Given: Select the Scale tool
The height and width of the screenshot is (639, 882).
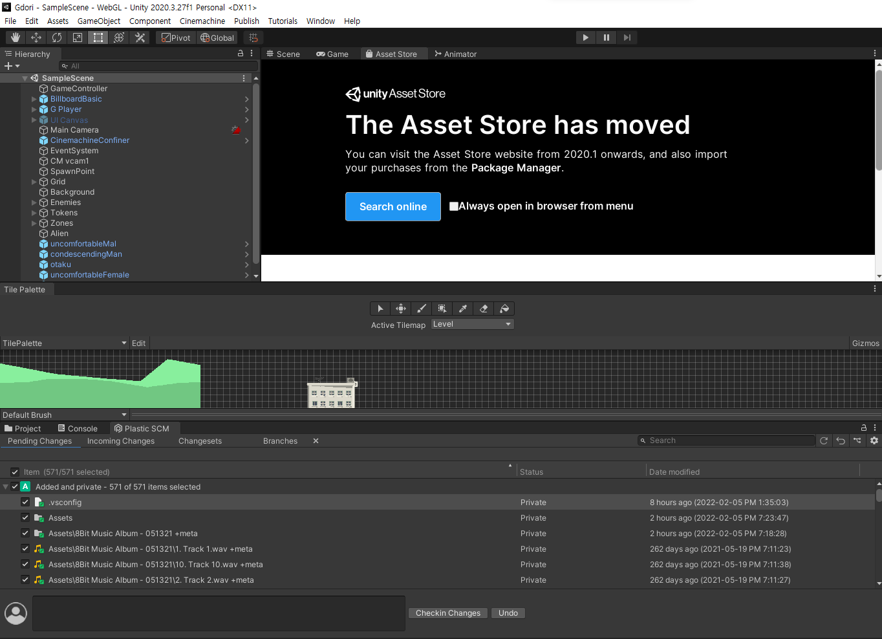Looking at the screenshot, I should pyautogui.click(x=78, y=38).
